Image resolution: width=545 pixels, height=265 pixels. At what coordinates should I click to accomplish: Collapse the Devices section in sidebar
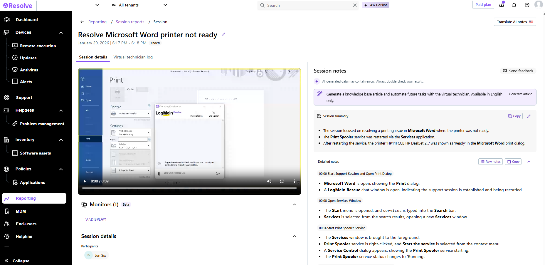61,33
